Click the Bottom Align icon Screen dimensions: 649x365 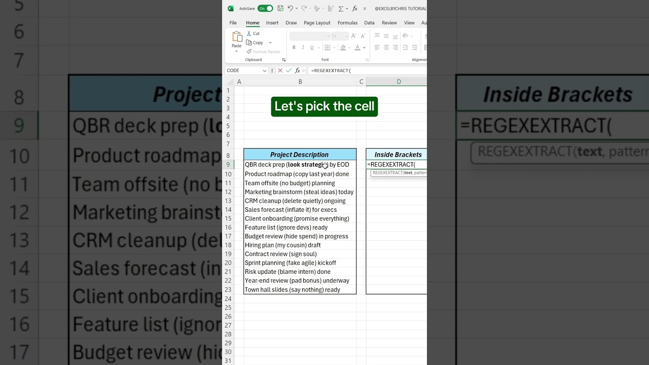395,36
